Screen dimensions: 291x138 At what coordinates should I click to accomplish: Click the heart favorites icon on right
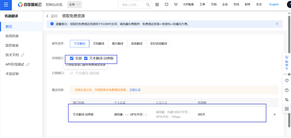coord(287,80)
